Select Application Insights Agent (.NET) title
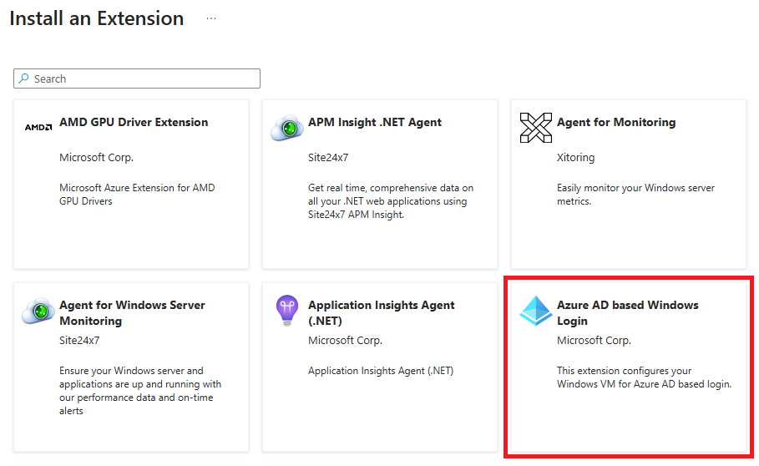 coord(382,312)
